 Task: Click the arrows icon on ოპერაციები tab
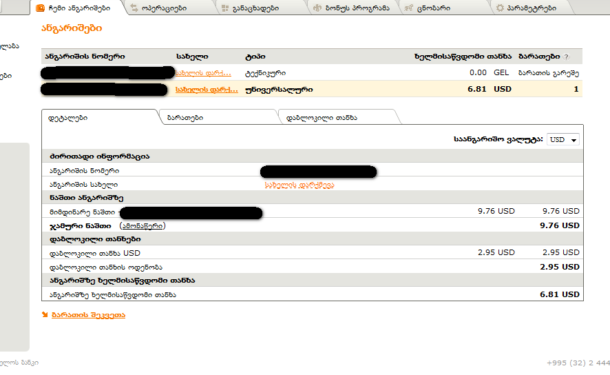tap(134, 8)
